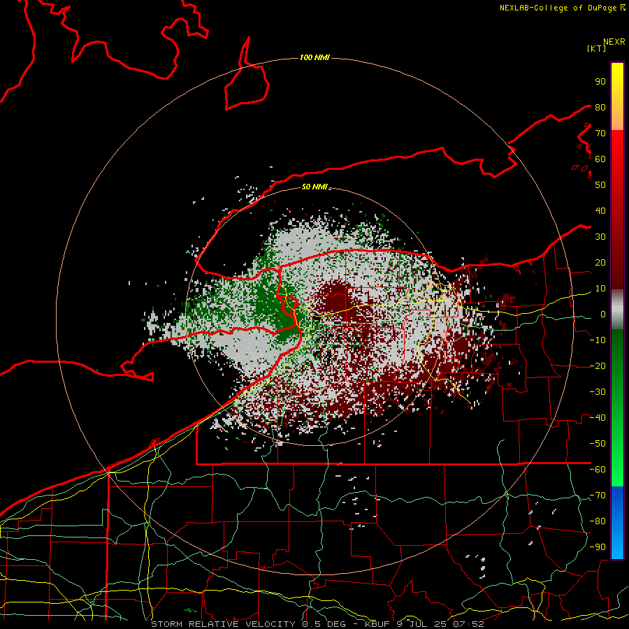Image resolution: width=629 pixels, height=629 pixels.
Task: Click the 50 value on the velocity scale
Action: 600,185
